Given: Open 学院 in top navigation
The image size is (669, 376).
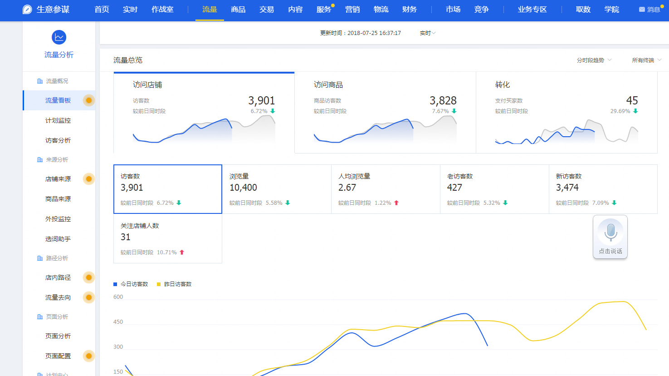Looking at the screenshot, I should pyautogui.click(x=612, y=10).
